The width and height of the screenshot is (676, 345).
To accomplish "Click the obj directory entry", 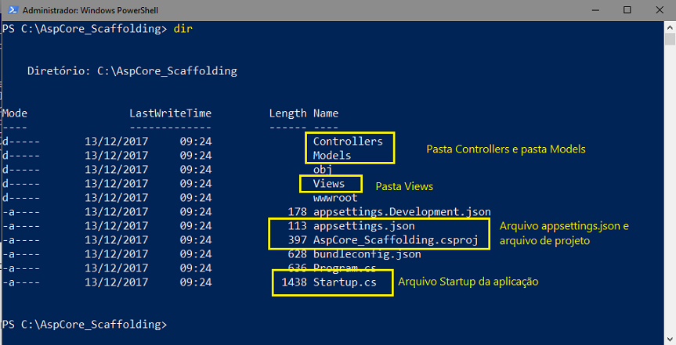I will [323, 170].
